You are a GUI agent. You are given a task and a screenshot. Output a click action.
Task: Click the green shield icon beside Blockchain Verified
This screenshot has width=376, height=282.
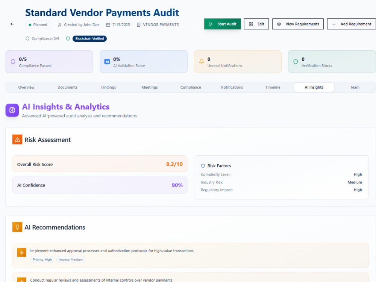68,39
